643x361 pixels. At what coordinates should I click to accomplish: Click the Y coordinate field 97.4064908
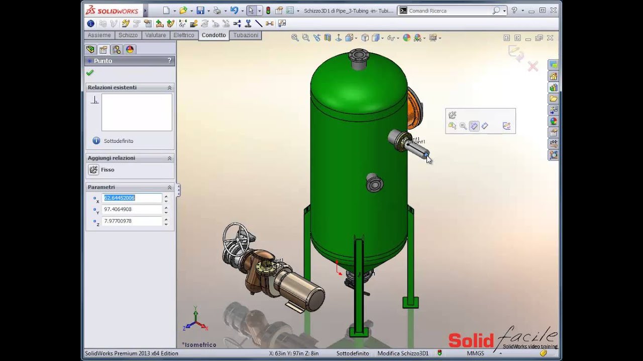coord(132,209)
